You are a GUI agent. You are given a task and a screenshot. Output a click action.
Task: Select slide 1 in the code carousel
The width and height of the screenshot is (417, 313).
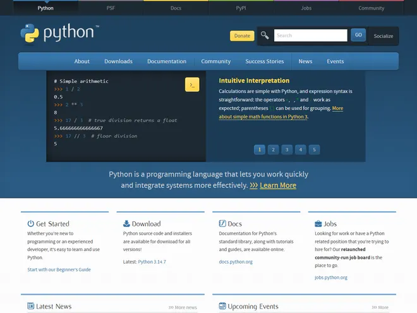pos(260,150)
